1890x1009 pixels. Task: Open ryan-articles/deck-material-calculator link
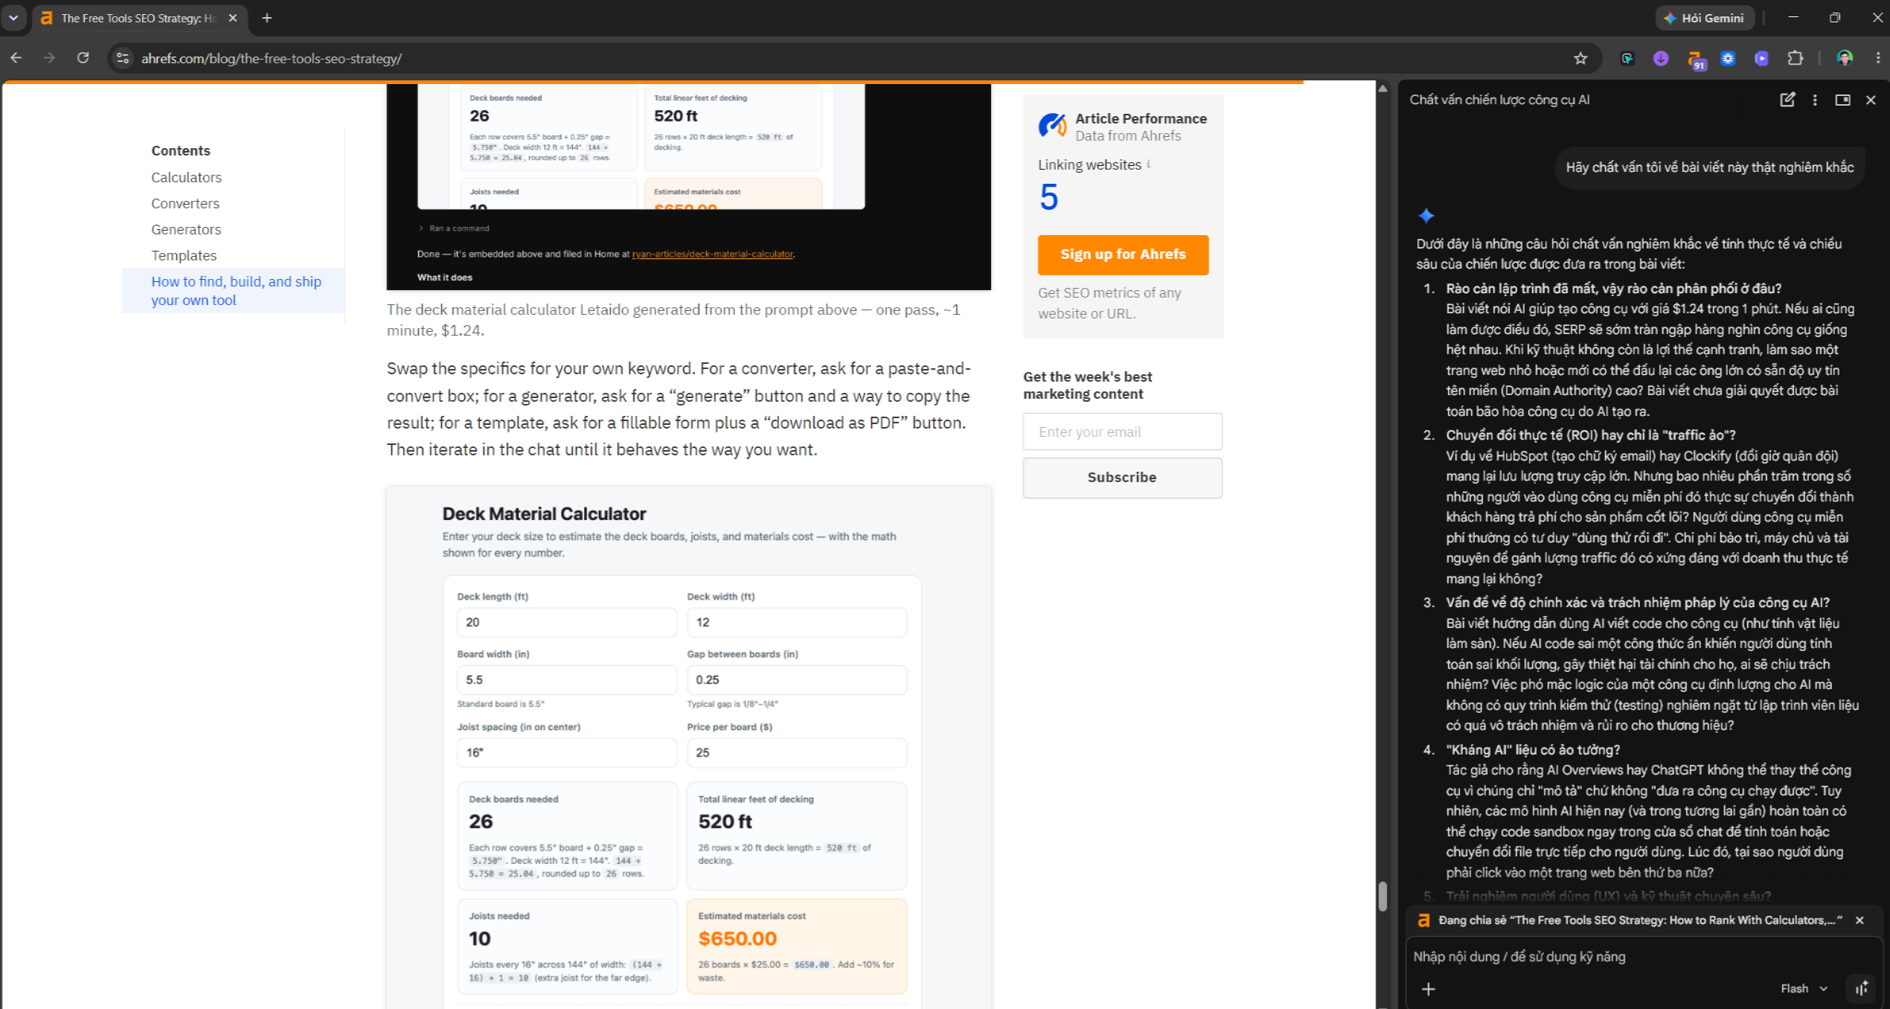pyautogui.click(x=712, y=254)
